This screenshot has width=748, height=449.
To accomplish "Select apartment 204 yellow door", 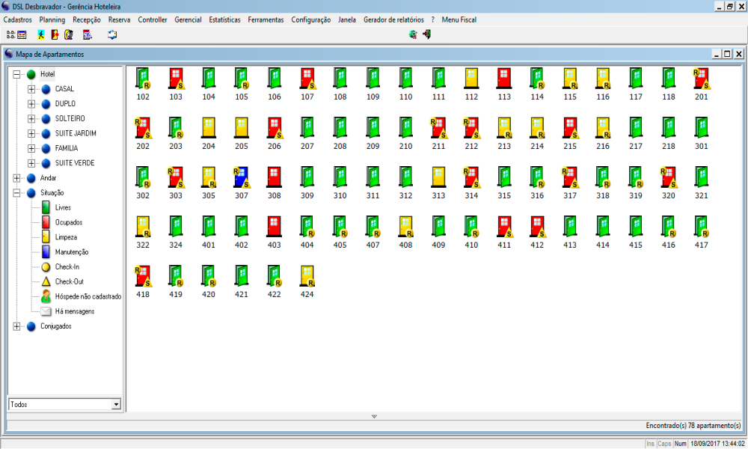I will point(209,128).
